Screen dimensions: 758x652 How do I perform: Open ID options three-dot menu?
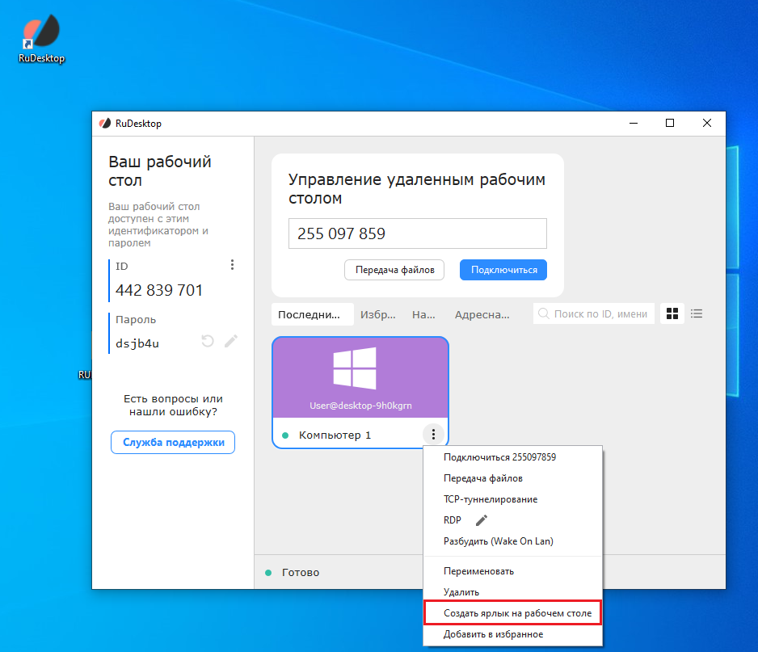(x=232, y=265)
